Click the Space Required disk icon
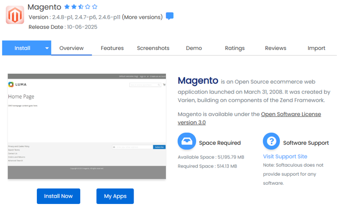Viewport: 343px width, 209px height. (x=187, y=142)
